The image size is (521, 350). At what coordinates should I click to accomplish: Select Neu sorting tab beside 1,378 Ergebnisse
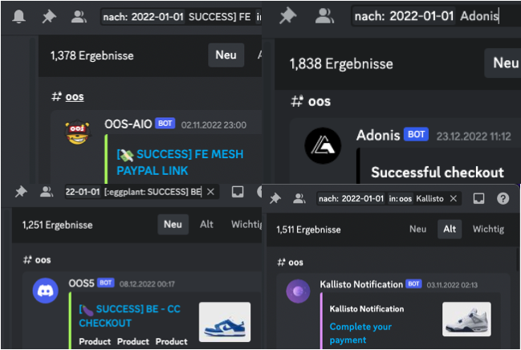(x=226, y=55)
